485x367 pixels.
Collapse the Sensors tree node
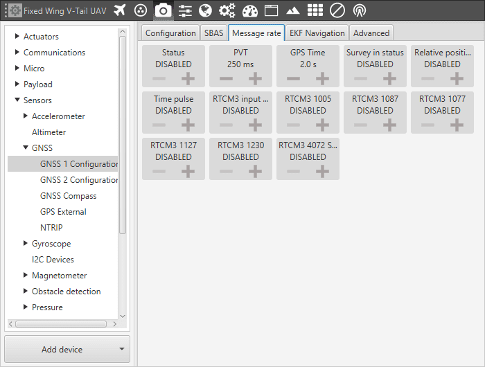(17, 100)
